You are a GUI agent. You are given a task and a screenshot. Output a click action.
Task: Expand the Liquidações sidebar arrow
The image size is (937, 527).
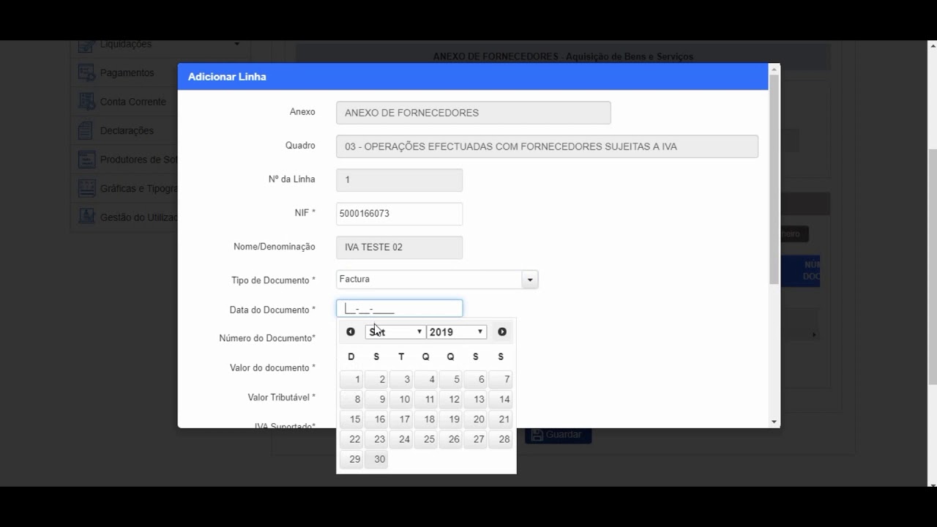pos(236,45)
